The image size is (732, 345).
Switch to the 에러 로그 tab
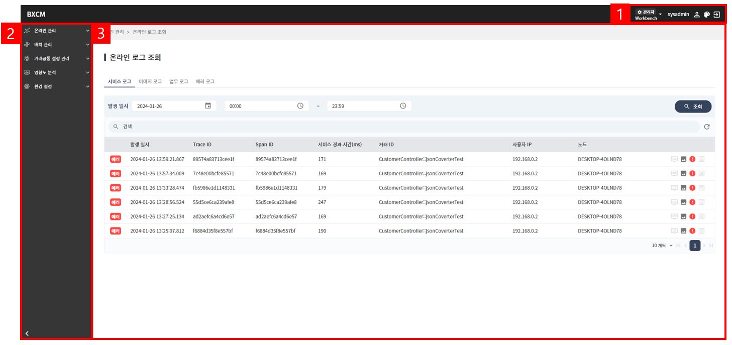pyautogui.click(x=205, y=81)
